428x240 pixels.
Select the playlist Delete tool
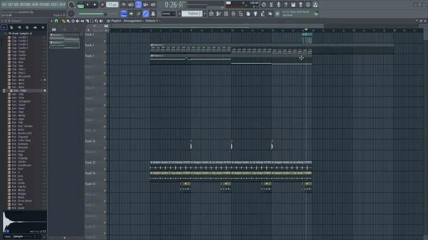point(73,21)
